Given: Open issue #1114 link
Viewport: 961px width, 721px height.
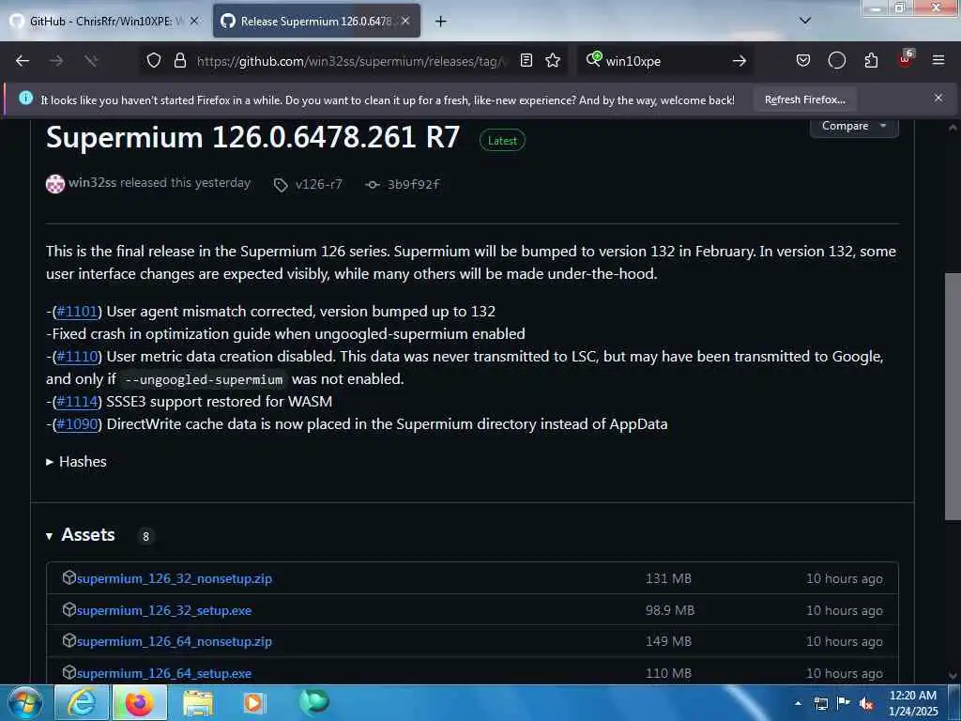Looking at the screenshot, I should (77, 402).
